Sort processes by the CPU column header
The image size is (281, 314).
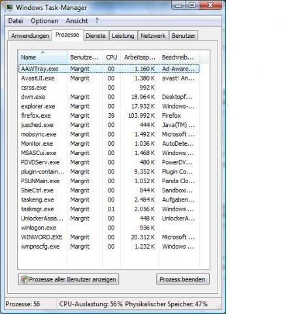pyautogui.click(x=111, y=58)
